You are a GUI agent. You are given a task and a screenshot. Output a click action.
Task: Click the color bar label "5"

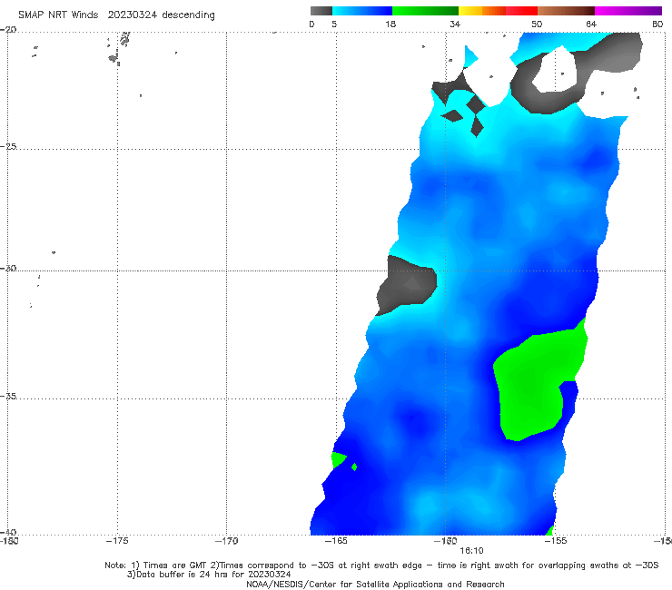[x=334, y=24]
